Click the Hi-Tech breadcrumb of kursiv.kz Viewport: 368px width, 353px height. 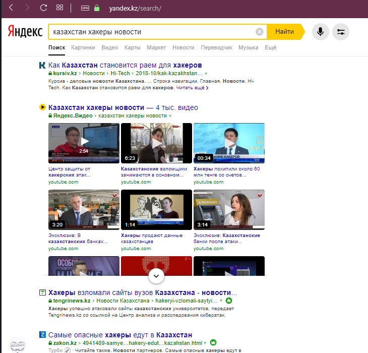(120, 73)
